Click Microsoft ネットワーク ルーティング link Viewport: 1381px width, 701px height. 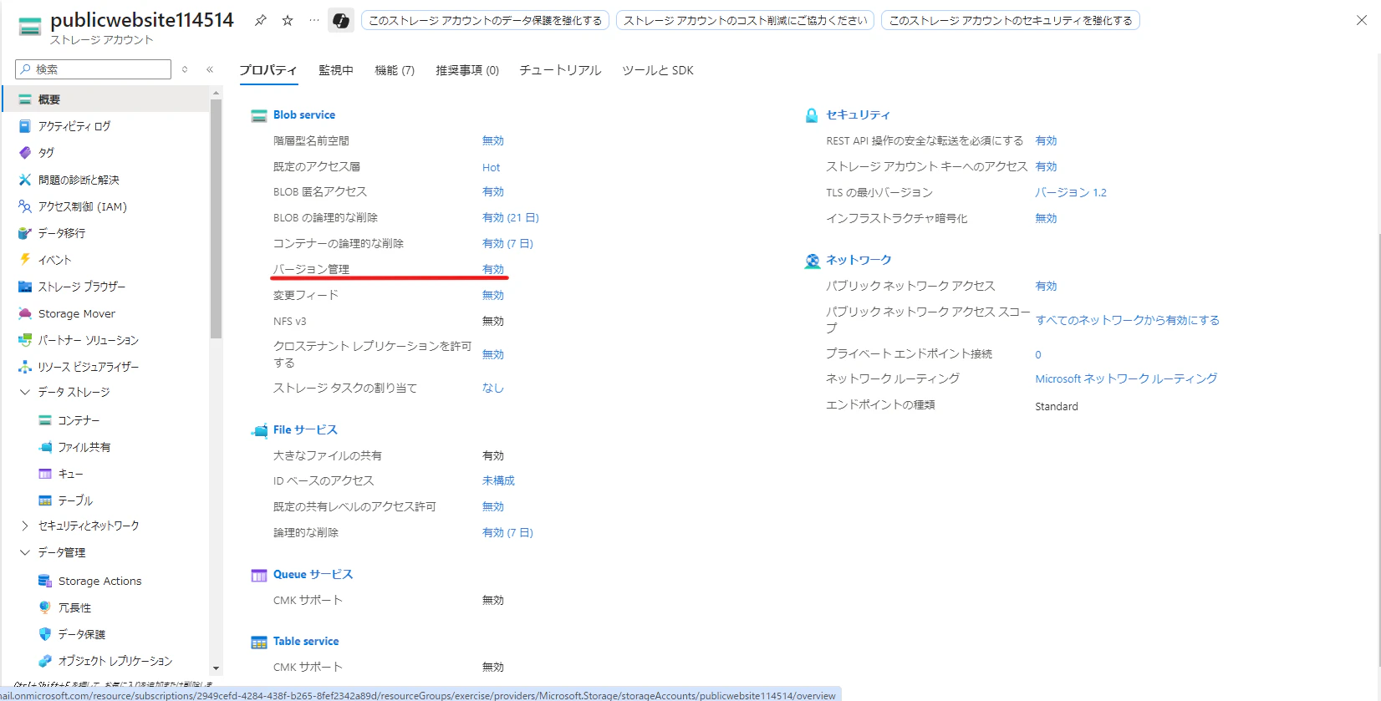click(1126, 378)
